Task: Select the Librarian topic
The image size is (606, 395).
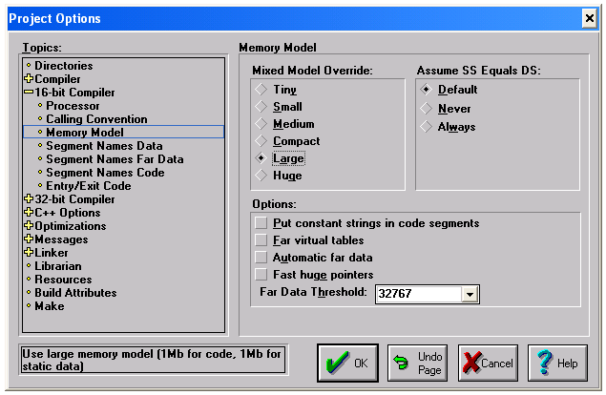Action: click(58, 266)
